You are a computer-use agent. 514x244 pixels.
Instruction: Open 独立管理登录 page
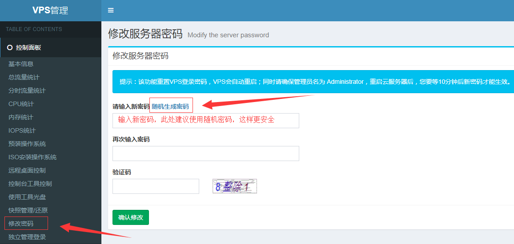[x=27, y=237]
